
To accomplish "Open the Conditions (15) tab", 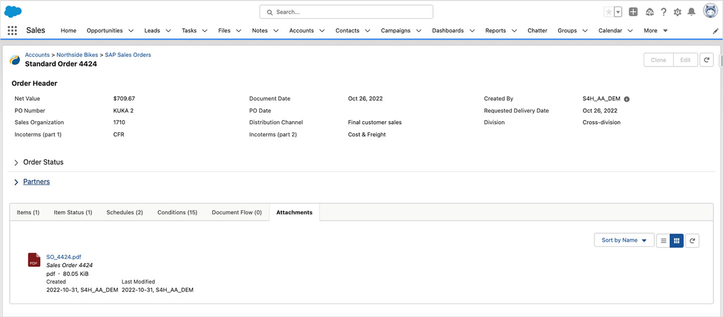I will [x=177, y=212].
